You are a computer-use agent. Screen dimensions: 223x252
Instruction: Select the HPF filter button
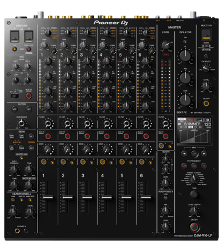29,109
